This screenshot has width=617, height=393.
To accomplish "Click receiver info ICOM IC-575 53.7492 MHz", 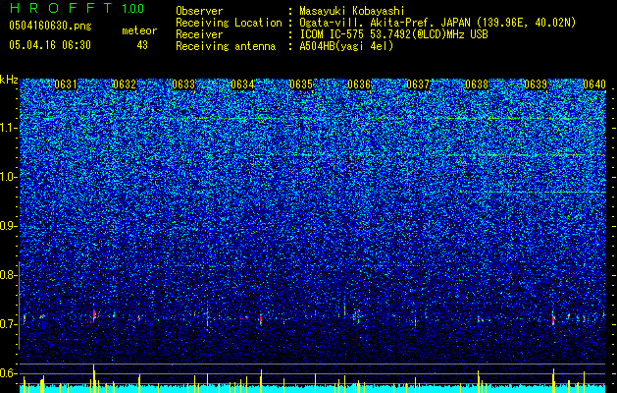I will 394,34.
